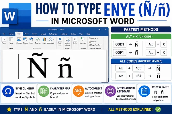The image size is (172, 114).
Task: Click the Help tab
Action: click(88, 34)
